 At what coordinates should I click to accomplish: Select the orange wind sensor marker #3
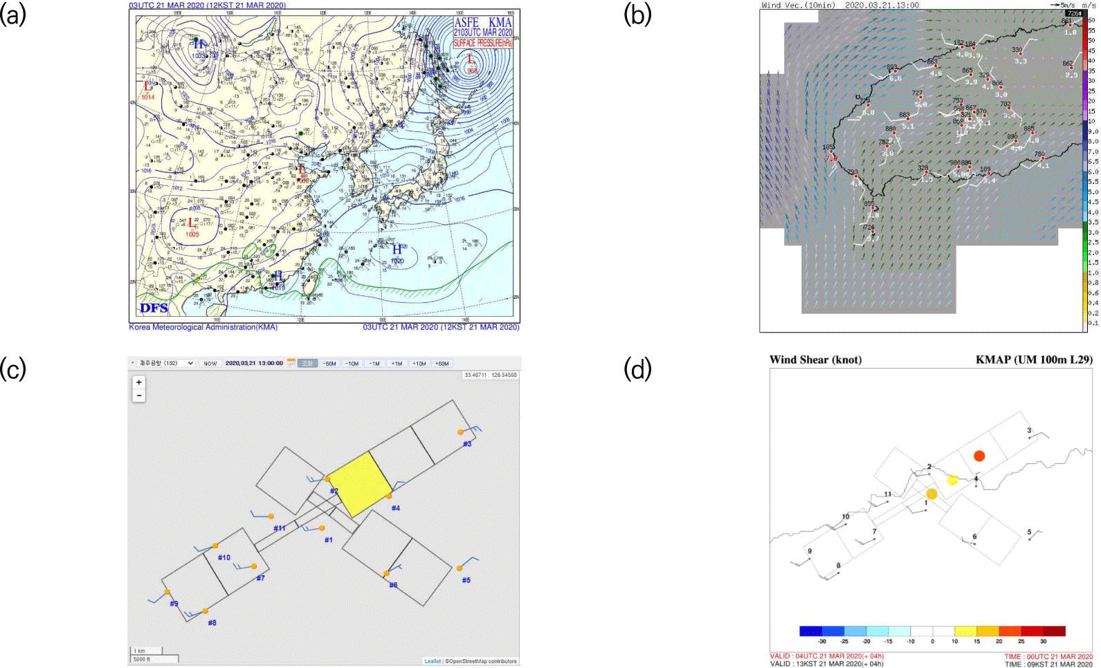click(461, 432)
